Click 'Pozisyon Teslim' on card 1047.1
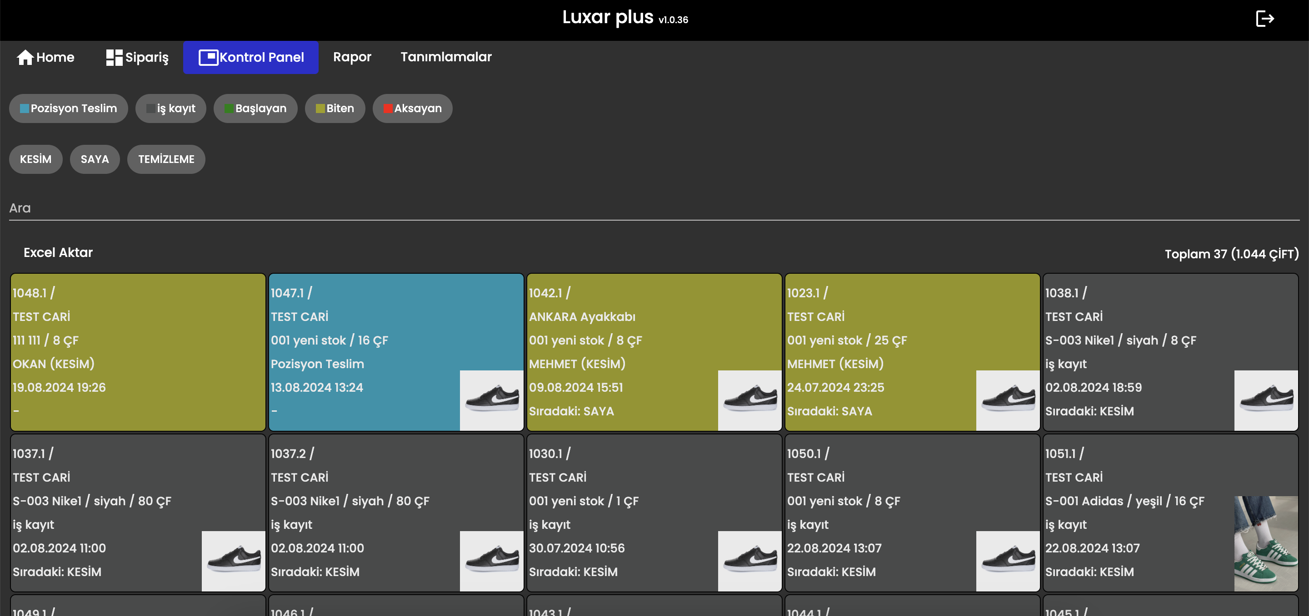The image size is (1309, 616). pos(318,365)
